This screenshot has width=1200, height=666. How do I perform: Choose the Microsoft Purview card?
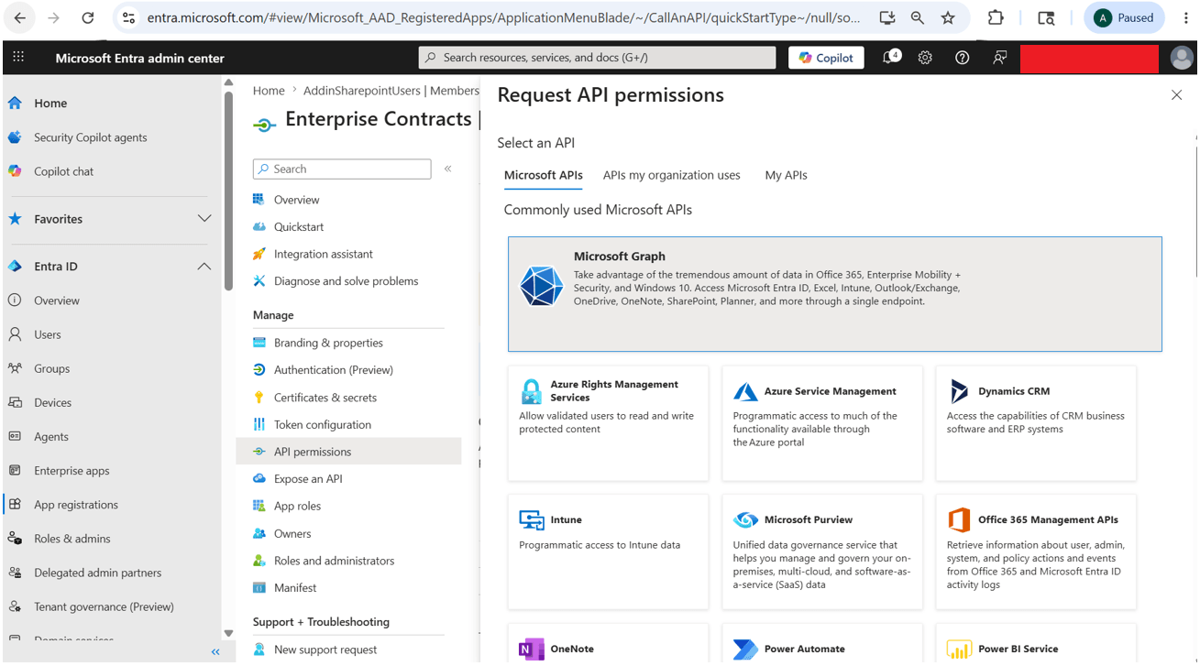coord(822,552)
